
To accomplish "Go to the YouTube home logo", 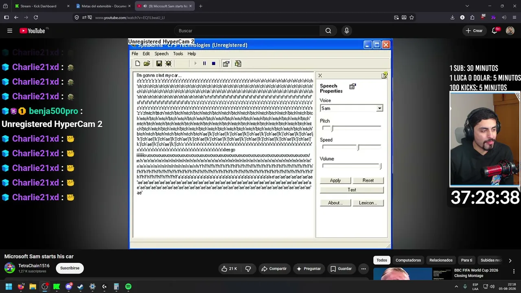I will pyautogui.click(x=32, y=31).
